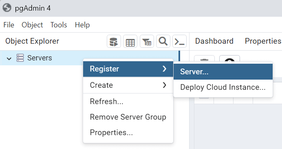Viewport: 282px width, 149px height.
Task: Collapse the Servers tree node chevron
Action: point(9,58)
